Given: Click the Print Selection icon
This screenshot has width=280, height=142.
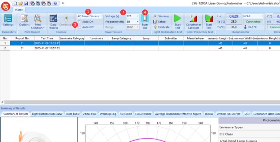Looking at the screenshot, I should pos(38,18).
